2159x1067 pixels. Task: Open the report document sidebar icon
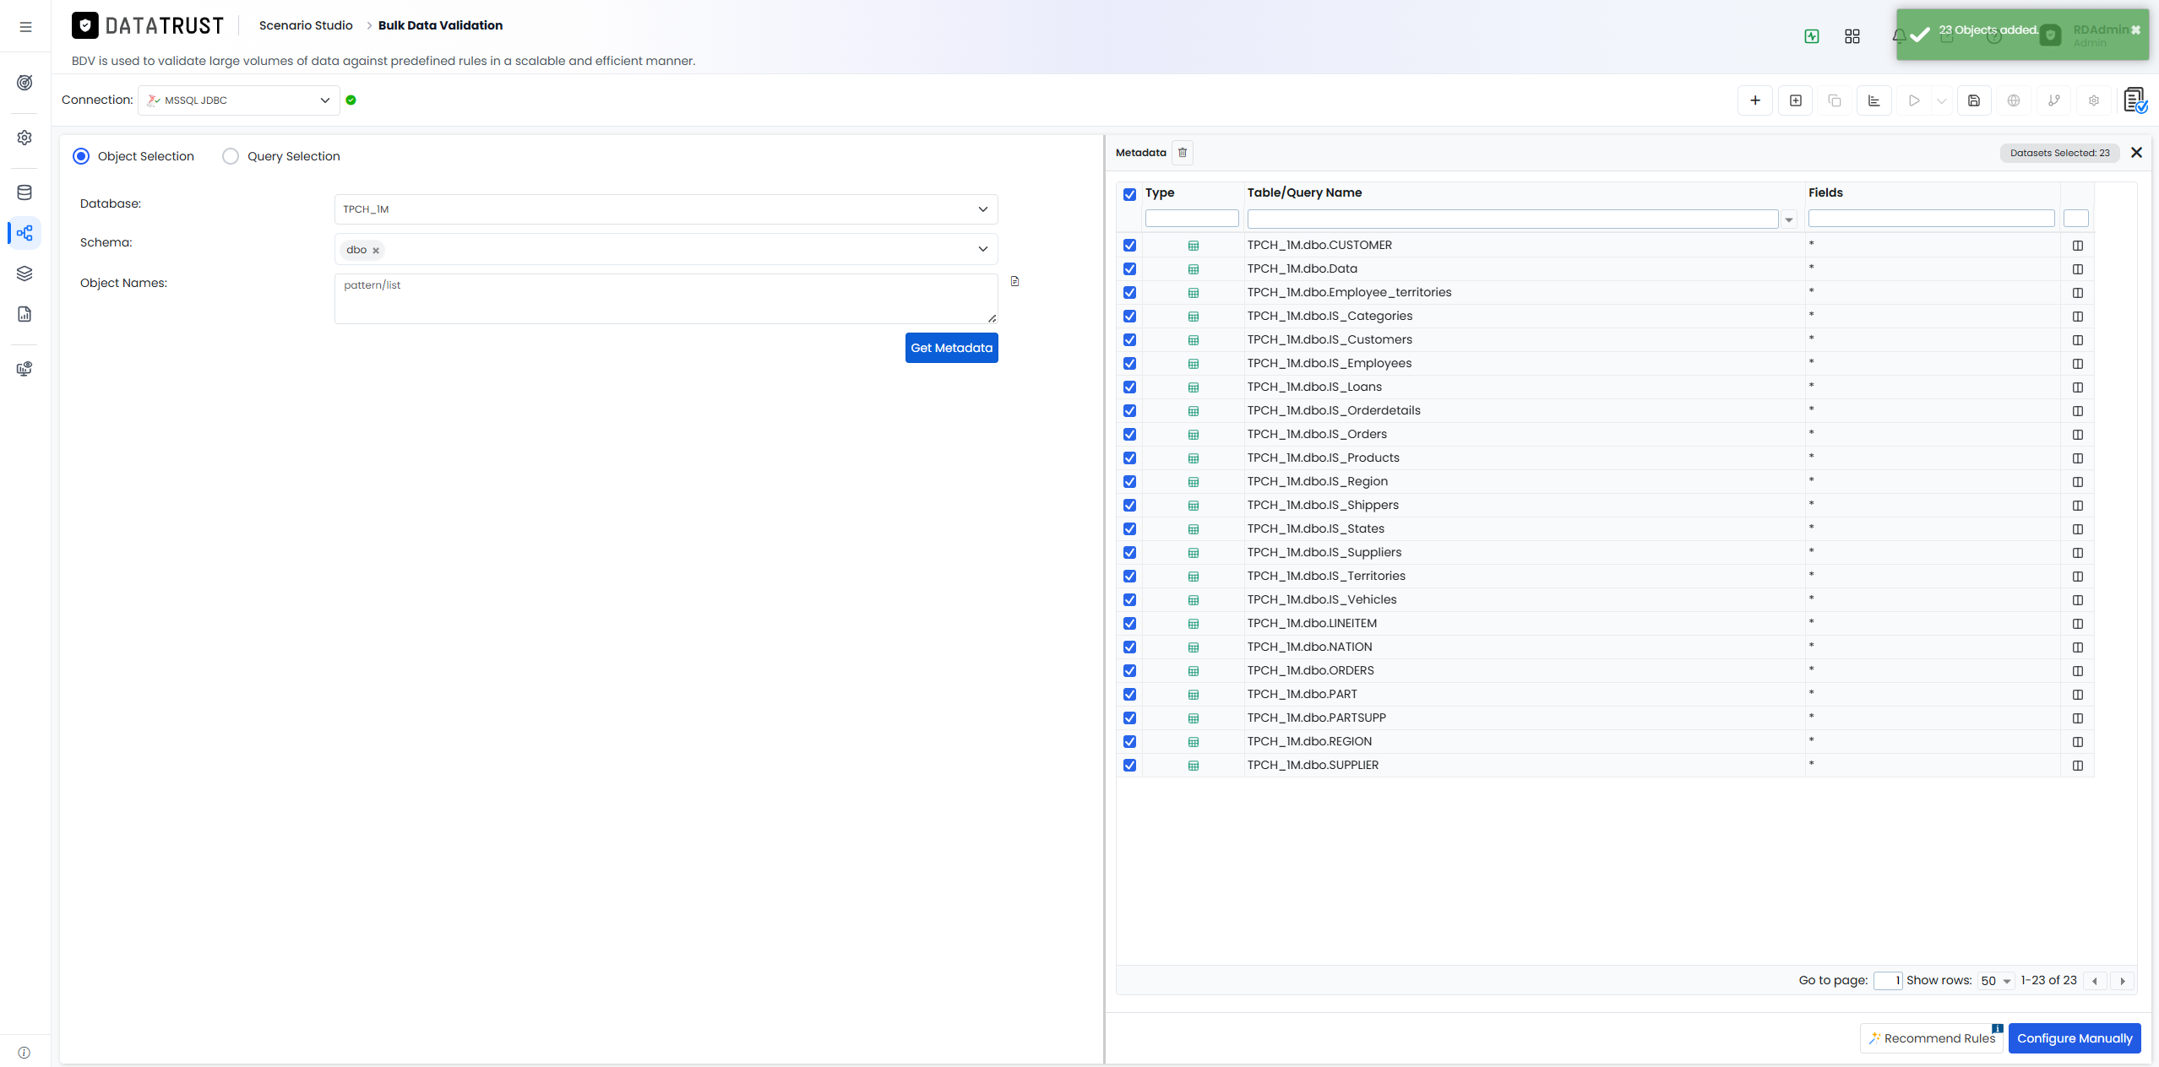[24, 314]
